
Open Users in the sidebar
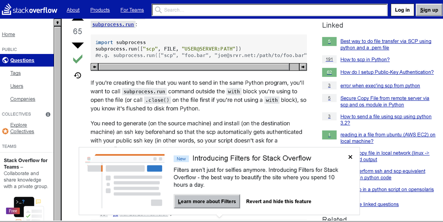pyautogui.click(x=17, y=86)
